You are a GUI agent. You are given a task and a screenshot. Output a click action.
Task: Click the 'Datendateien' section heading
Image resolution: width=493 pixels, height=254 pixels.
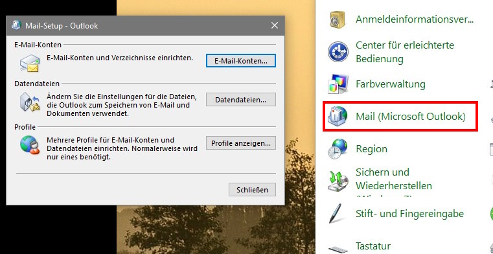(x=37, y=84)
